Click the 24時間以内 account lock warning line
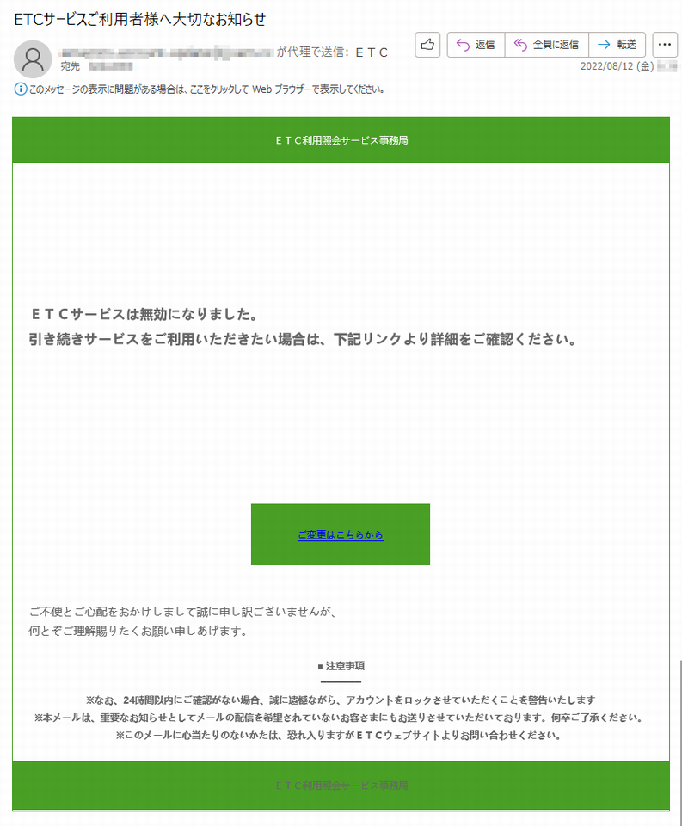 341,700
